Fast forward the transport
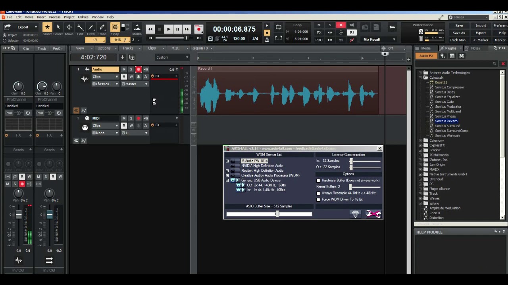 tap(187, 29)
